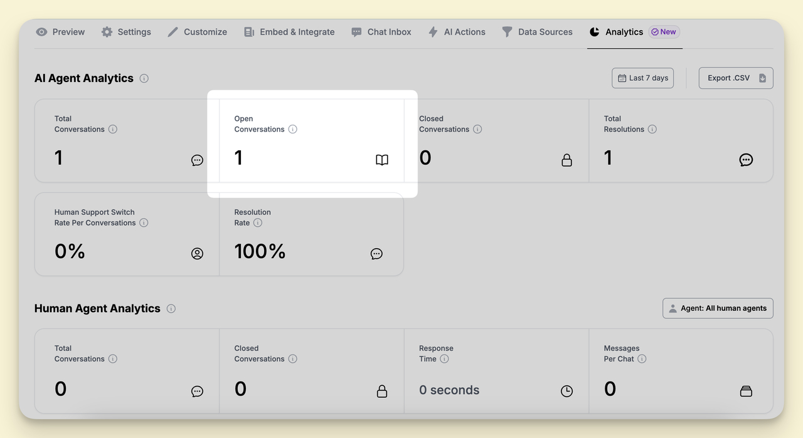
Task: Click the Analytics pie chart icon
Action: point(594,32)
